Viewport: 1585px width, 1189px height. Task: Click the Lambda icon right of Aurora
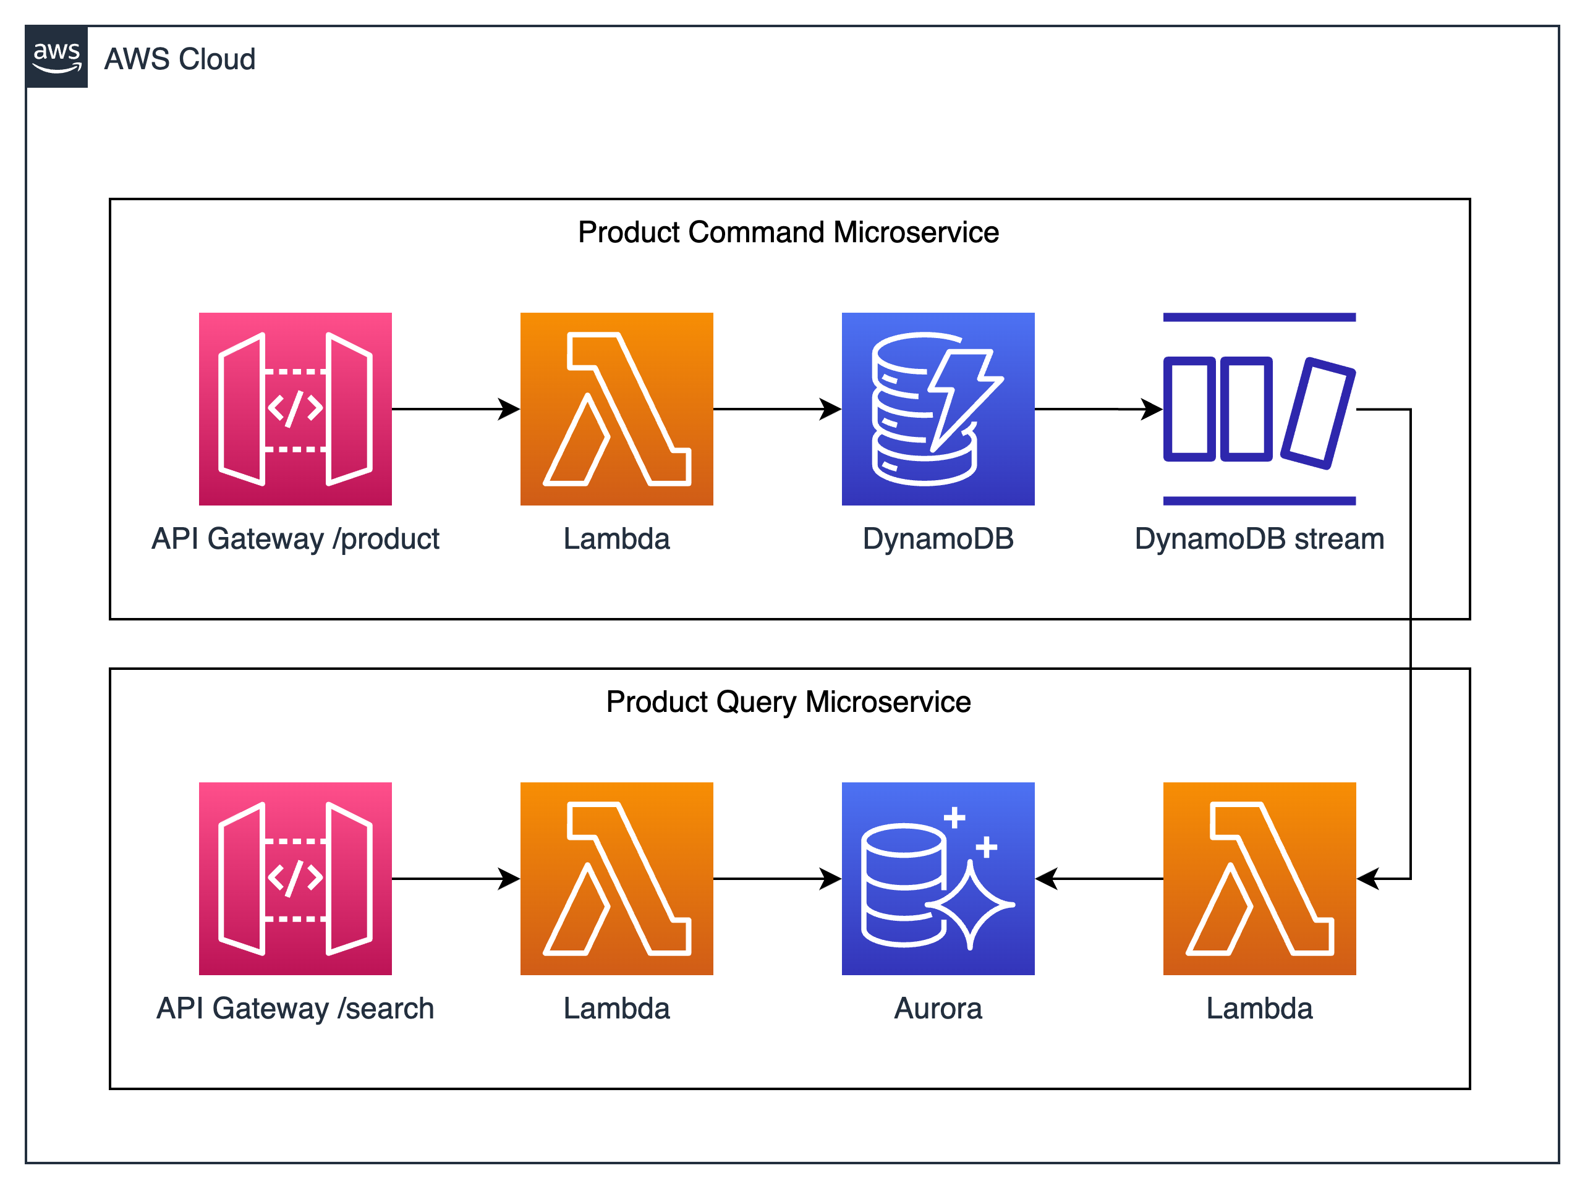pyautogui.click(x=1260, y=879)
